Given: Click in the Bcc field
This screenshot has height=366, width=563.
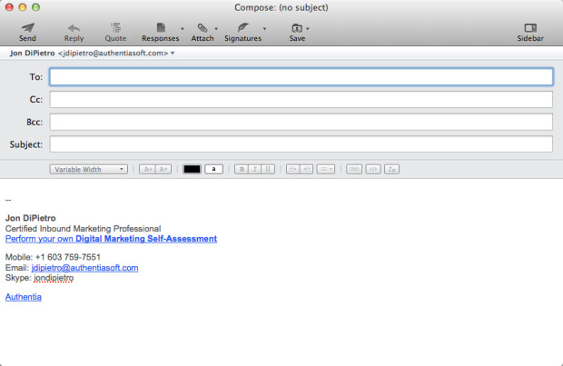Looking at the screenshot, I should (301, 122).
